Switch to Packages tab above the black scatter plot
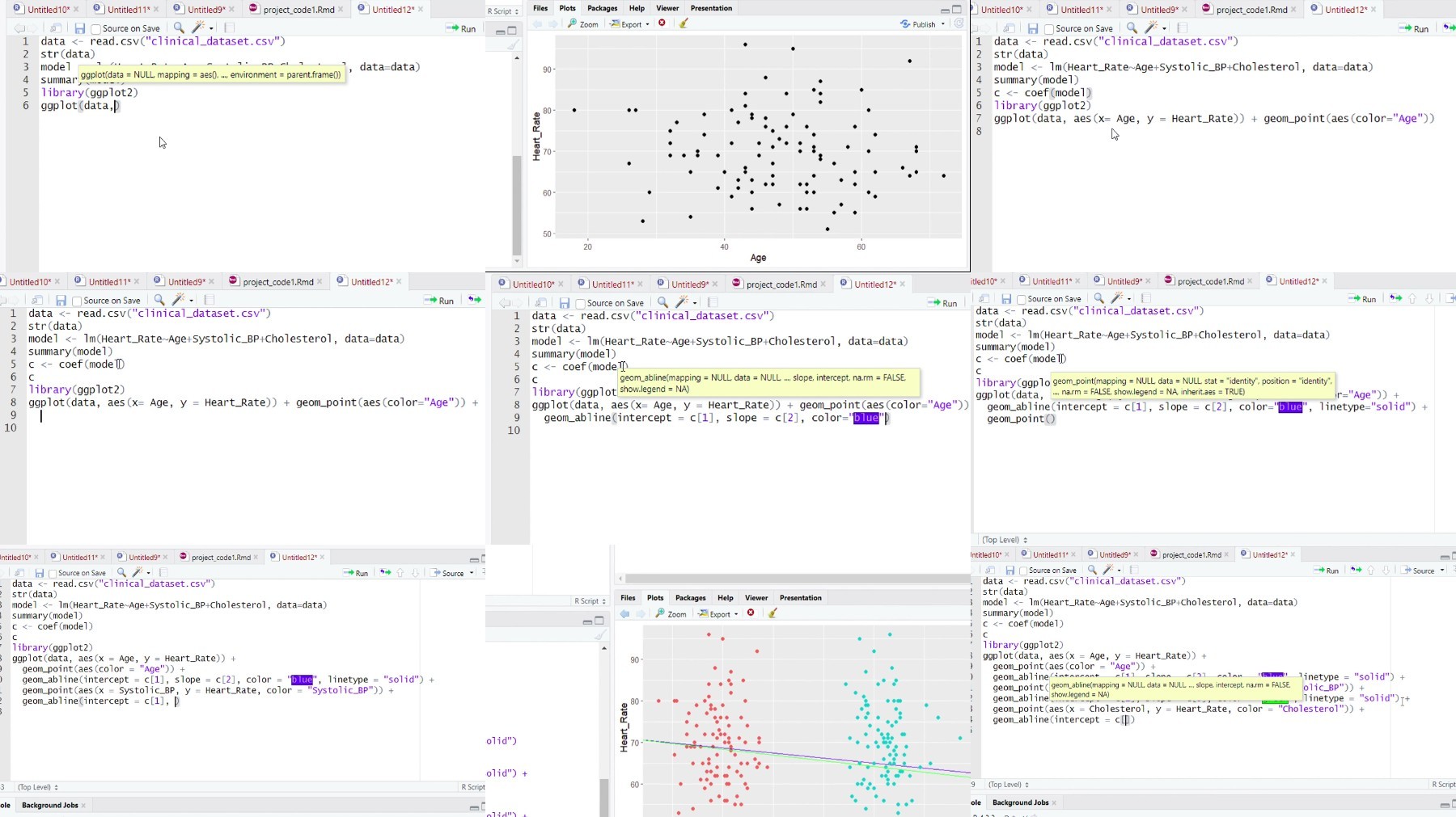This screenshot has height=817, width=1456. pos(603,8)
